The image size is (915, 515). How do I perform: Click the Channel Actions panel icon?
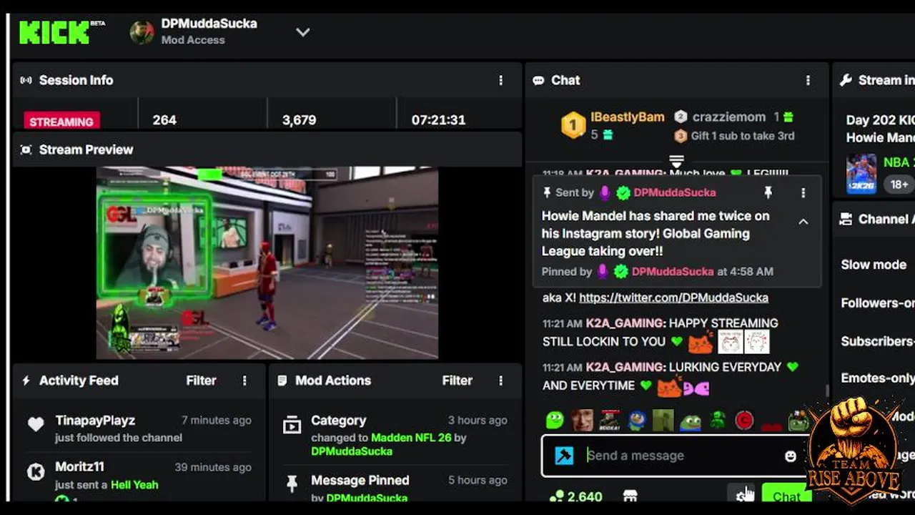pos(846,219)
